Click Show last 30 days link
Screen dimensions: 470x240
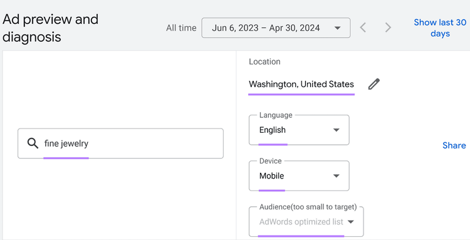pos(440,28)
